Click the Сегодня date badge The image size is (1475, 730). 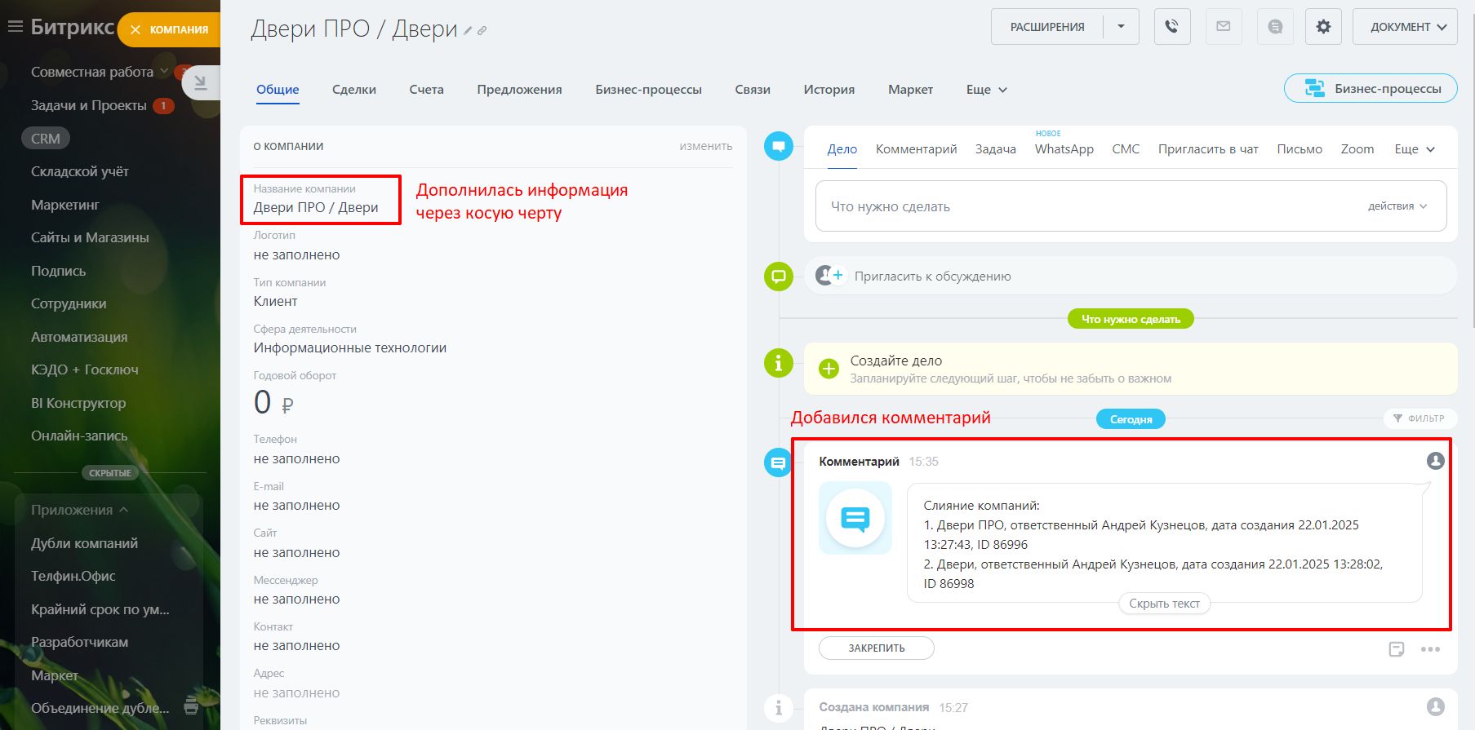pyautogui.click(x=1131, y=419)
